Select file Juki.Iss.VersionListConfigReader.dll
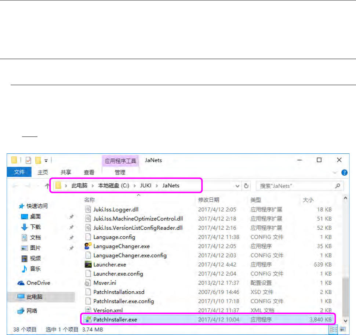This screenshot has height=335, width=356. point(138,227)
